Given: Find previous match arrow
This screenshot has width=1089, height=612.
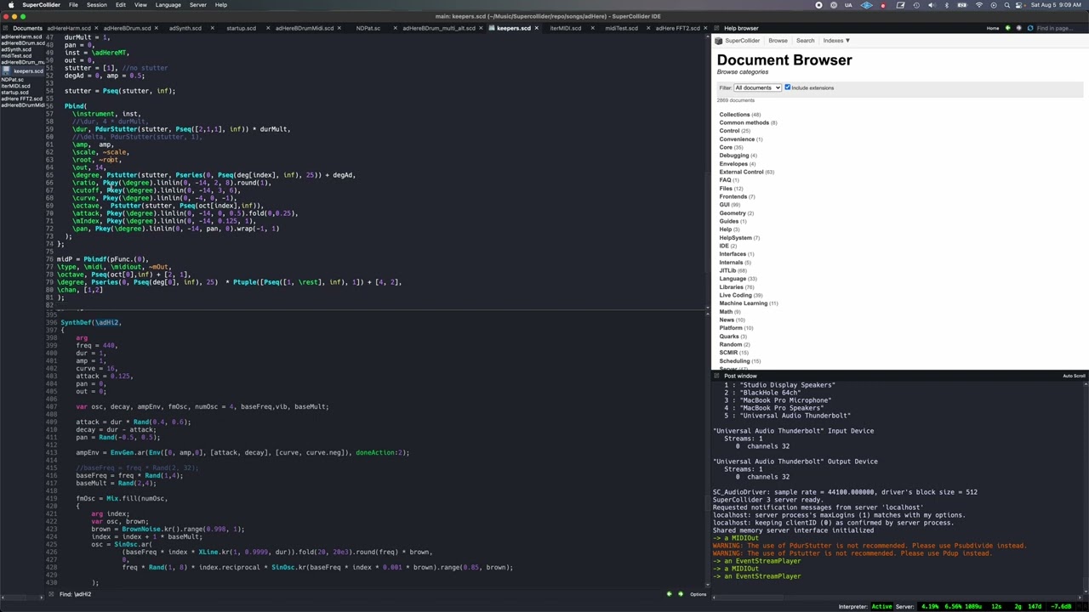Looking at the screenshot, I should click(x=669, y=594).
